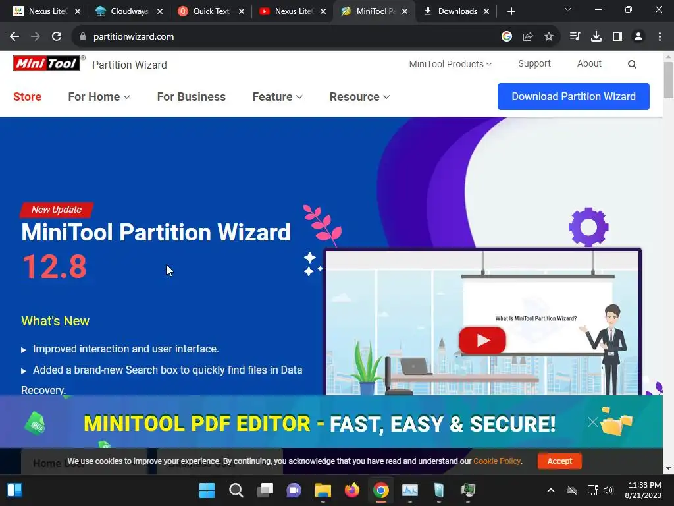Open the Support link
The height and width of the screenshot is (506, 674).
534,64
